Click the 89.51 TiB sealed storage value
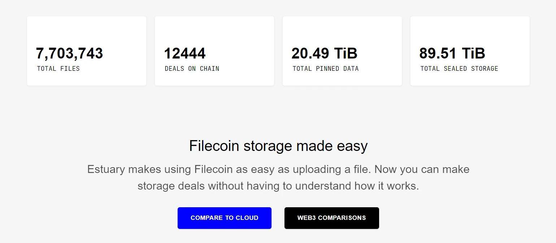 (x=452, y=53)
